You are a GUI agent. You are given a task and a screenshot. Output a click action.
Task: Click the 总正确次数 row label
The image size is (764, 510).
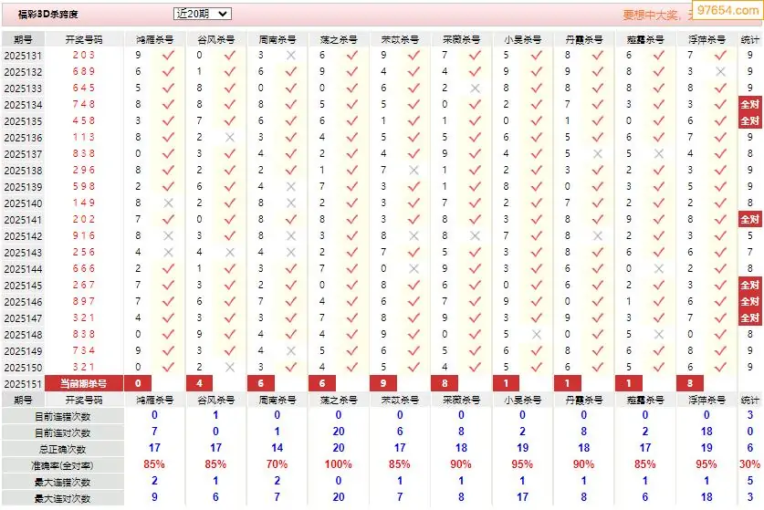click(62, 450)
